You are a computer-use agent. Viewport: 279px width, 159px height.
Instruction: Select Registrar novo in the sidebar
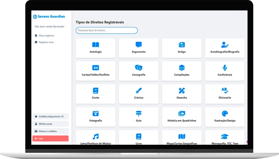click(46, 42)
